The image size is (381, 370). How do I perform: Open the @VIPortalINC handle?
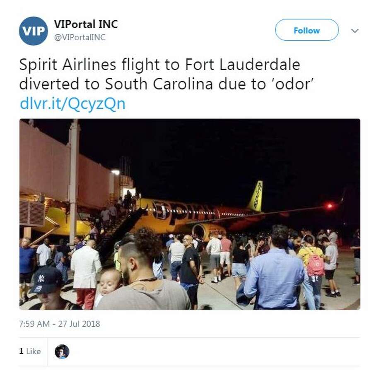80,37
